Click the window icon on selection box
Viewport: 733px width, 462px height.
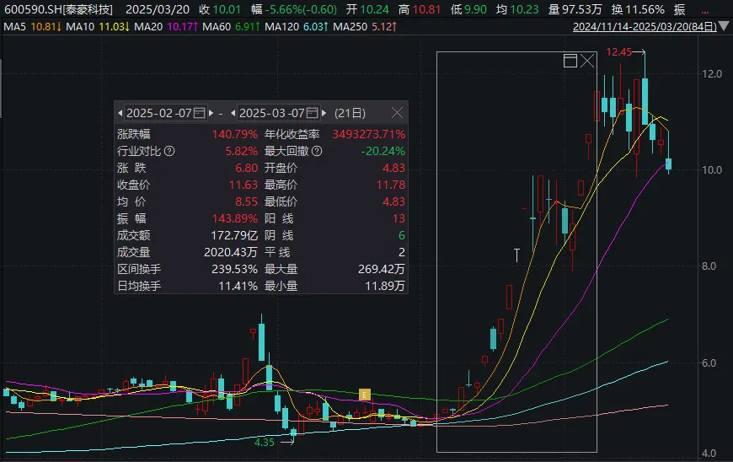[570, 61]
